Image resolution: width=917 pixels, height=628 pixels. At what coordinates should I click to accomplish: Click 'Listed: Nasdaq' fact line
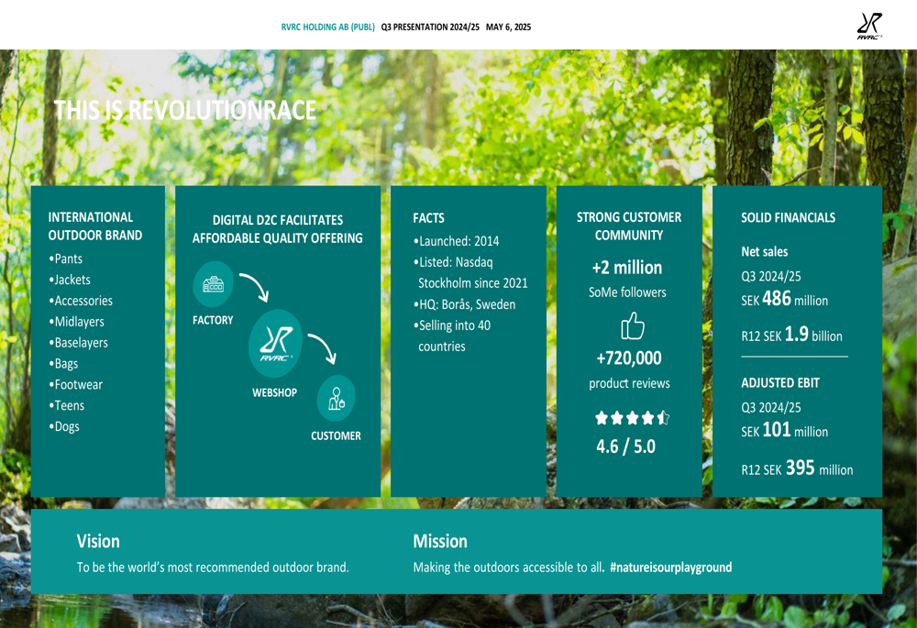(x=453, y=262)
